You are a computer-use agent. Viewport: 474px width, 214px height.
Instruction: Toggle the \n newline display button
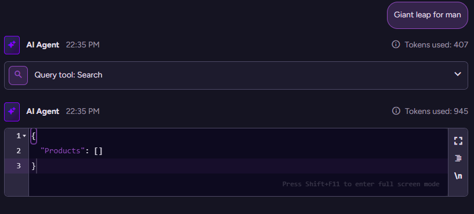coord(458,176)
